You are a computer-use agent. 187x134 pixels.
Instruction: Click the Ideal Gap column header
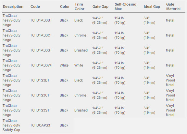[x=152, y=7]
